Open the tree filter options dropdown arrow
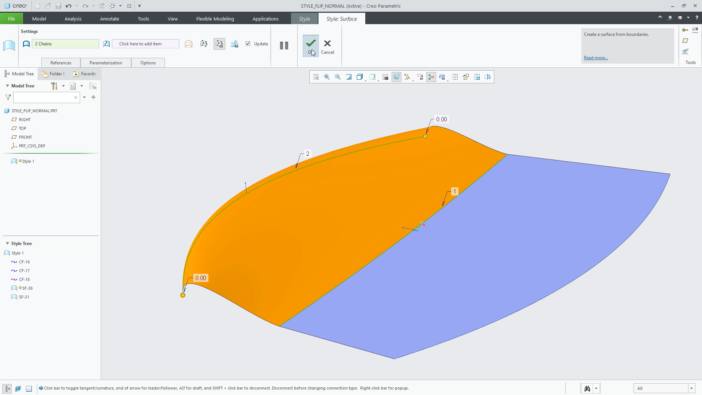 (84, 97)
